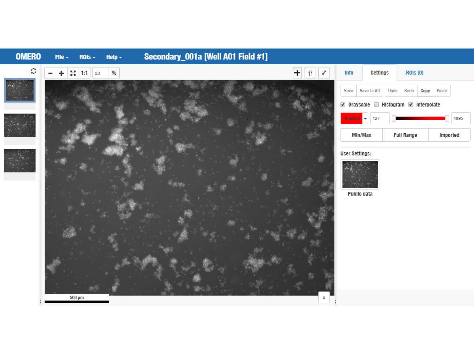Image resolution: width=474 pixels, height=355 pixels.
Task: Zoom out with the minus button
Action: (50, 73)
